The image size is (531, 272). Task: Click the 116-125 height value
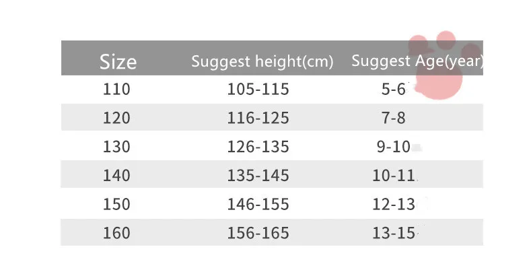click(x=258, y=118)
